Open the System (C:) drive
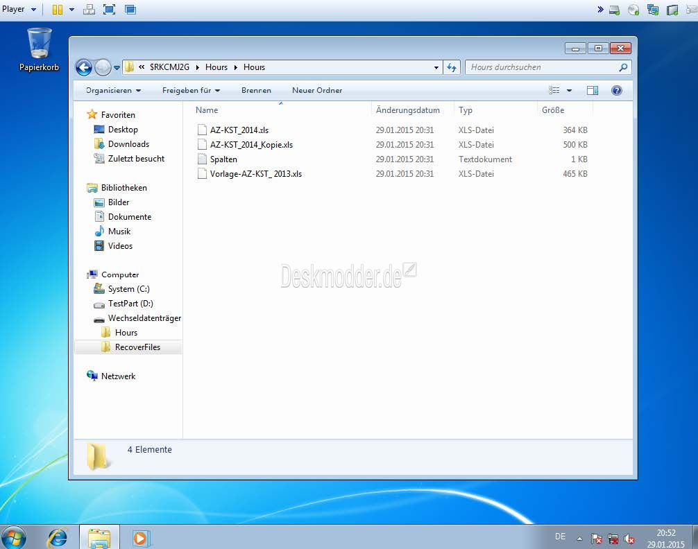 (x=128, y=289)
